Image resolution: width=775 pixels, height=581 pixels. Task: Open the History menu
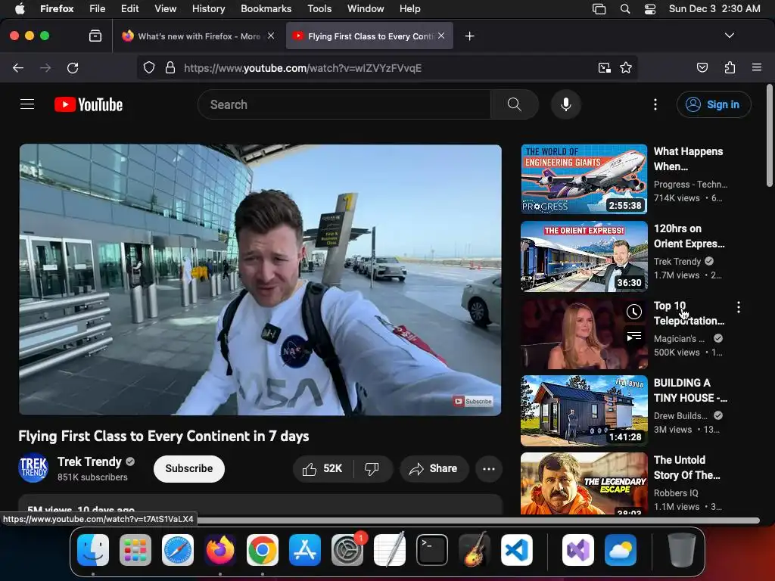click(x=208, y=9)
